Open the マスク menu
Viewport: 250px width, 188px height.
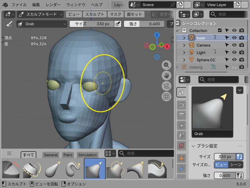coord(115,14)
